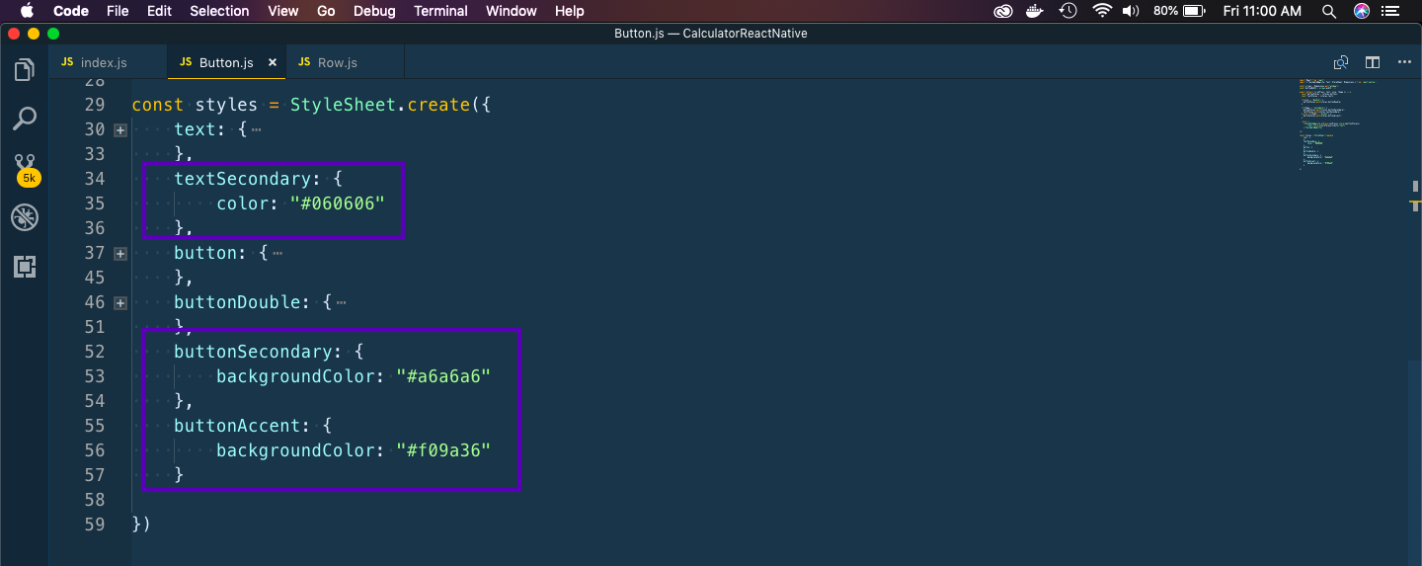Click on textSecondary property name
The width and height of the screenshot is (1422, 566).
pyautogui.click(x=243, y=179)
